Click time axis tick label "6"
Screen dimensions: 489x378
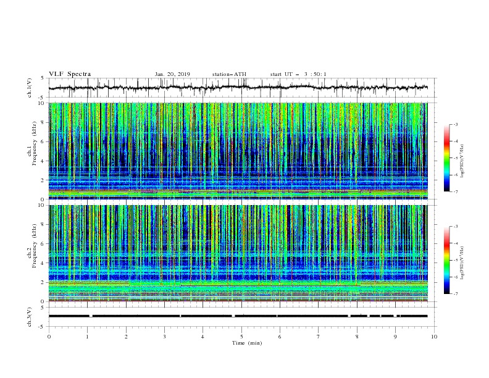(x=280, y=337)
